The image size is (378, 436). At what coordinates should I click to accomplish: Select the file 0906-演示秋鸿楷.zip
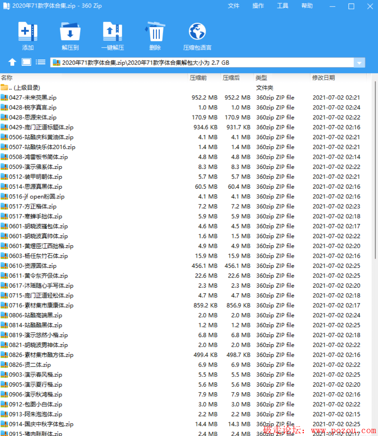[35, 394]
